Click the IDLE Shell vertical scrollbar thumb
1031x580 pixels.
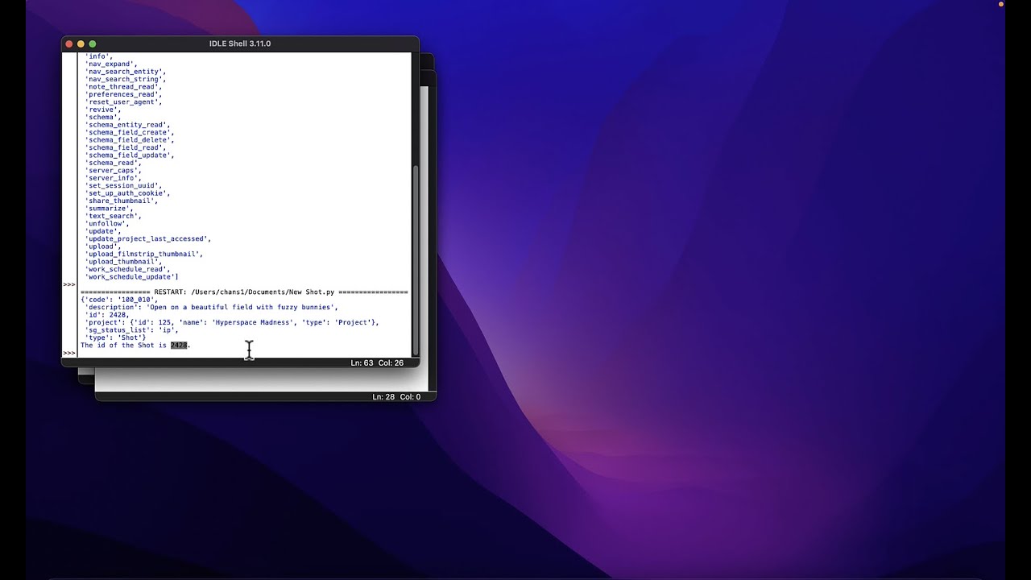click(416, 259)
